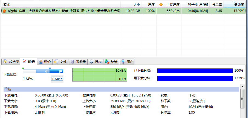Open the 1 MB speed limit dropdown
The height and width of the screenshot is (118, 248).
[x=57, y=79]
